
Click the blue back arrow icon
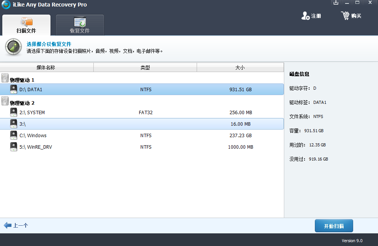coord(8,226)
